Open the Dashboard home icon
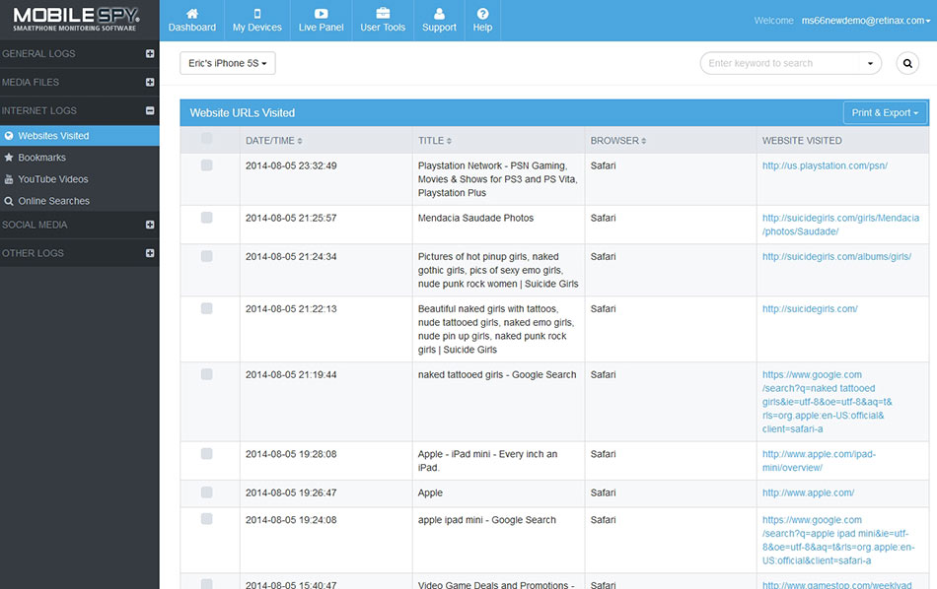937x589 pixels. point(191,15)
